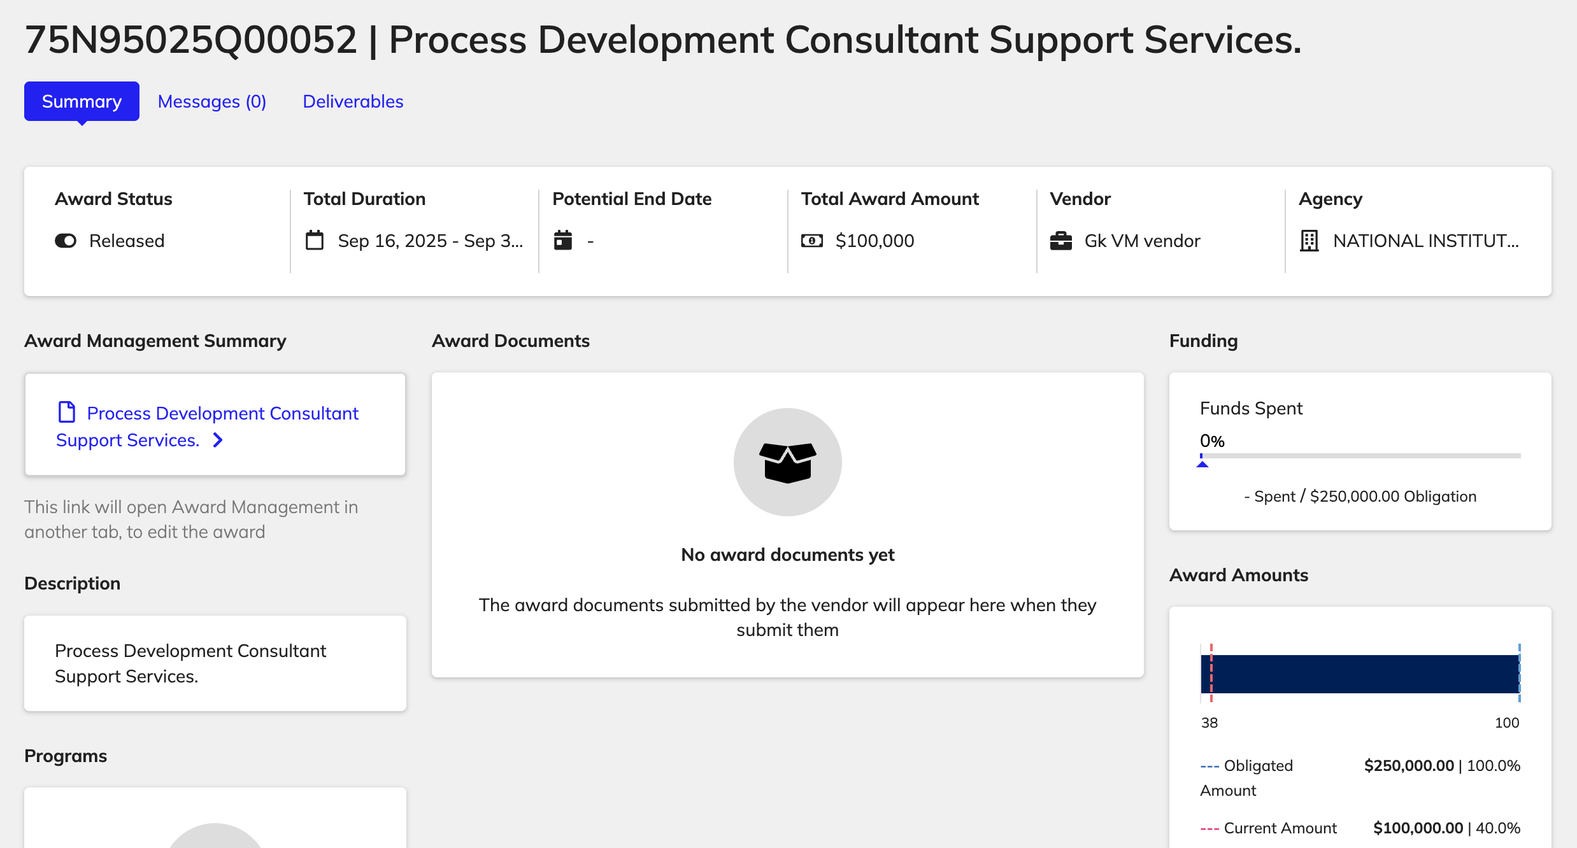Open the Summary tab
The image size is (1577, 848).
point(82,101)
